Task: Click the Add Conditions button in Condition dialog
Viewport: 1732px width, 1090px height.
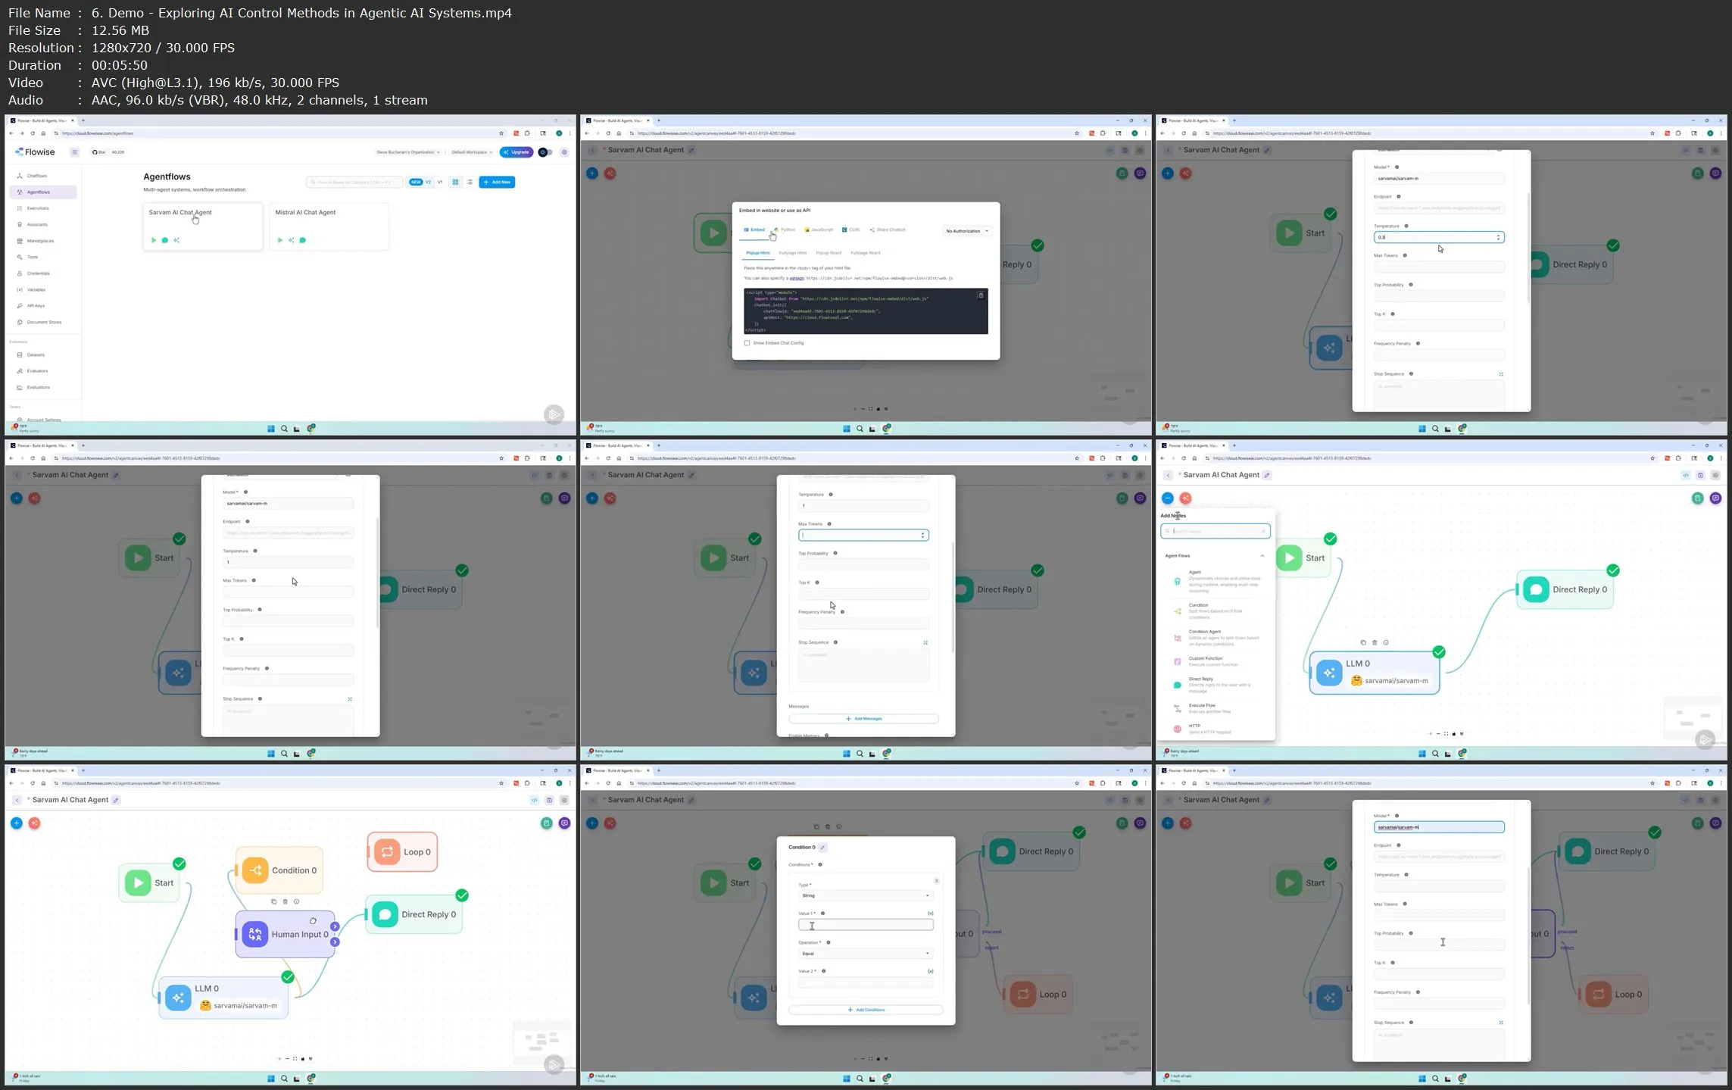Action: pyautogui.click(x=866, y=1010)
